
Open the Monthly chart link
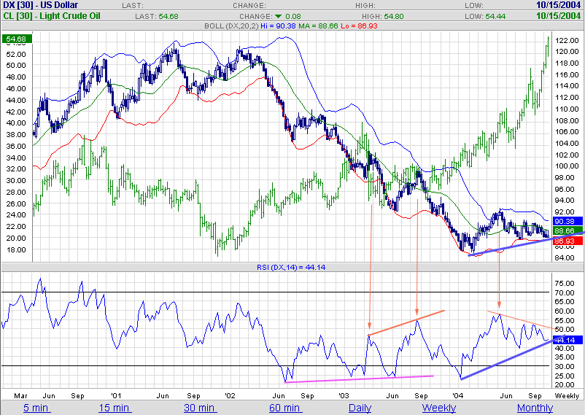tap(535, 407)
